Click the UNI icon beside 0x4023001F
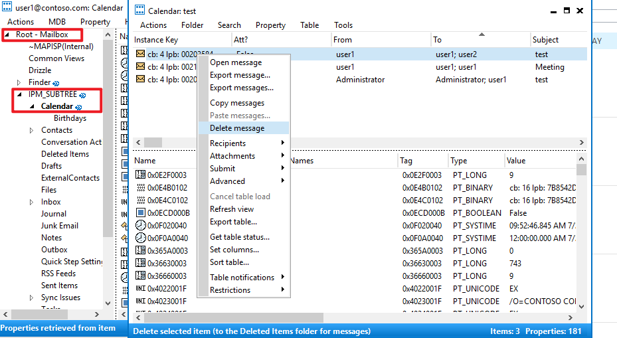Viewport: 617px width, 338px height. (x=141, y=301)
